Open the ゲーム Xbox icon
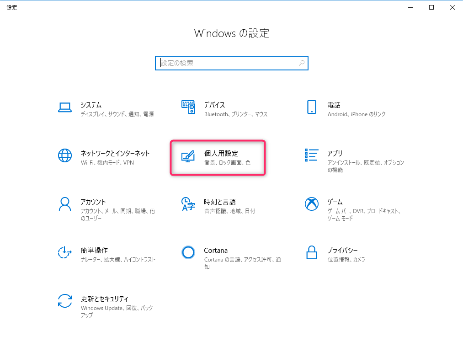 (312, 204)
